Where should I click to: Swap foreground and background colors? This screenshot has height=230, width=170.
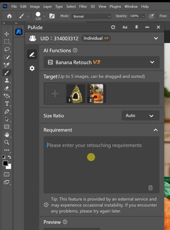9,157
